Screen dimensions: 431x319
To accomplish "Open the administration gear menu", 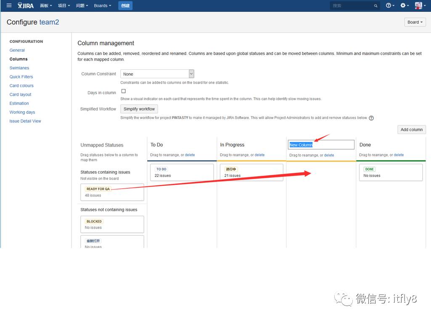I will [x=405, y=5].
